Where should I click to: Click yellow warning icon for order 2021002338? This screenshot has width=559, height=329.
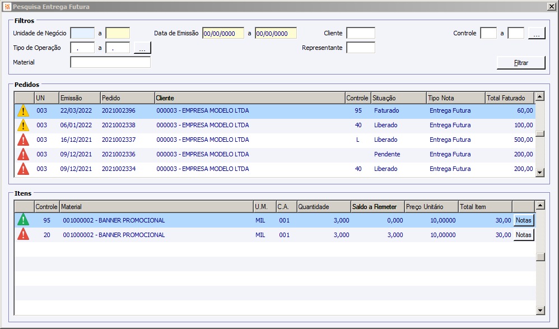[23, 125]
